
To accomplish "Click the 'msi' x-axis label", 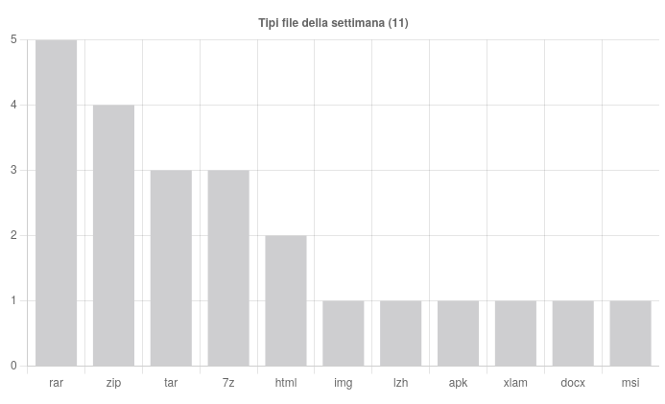I will pos(630,383).
